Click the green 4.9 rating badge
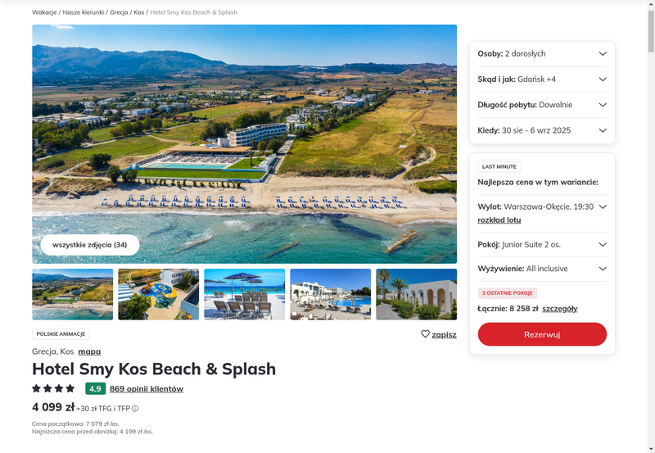655x453 pixels. (x=95, y=388)
